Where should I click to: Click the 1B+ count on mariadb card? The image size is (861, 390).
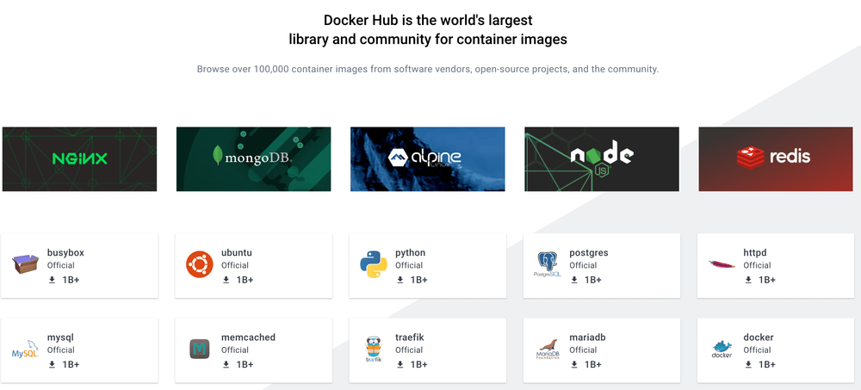[x=593, y=365]
